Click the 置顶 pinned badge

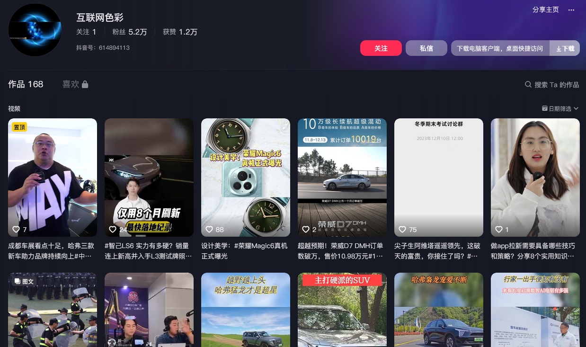[x=19, y=127]
